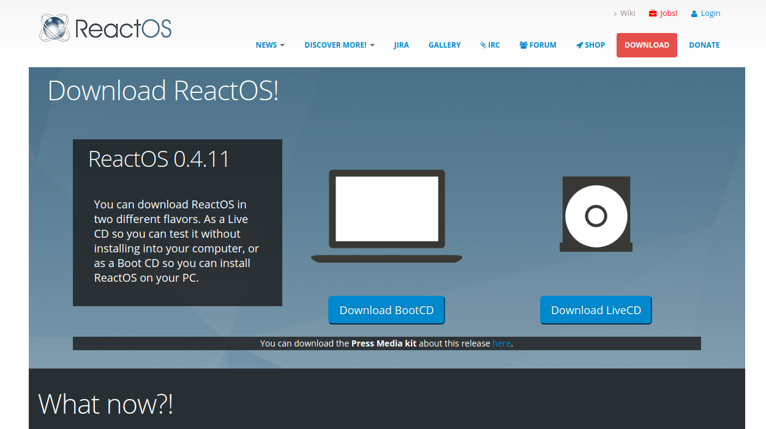Click the 'ReactOS 0.4.11' version title
The width and height of the screenshot is (766, 429).
coord(159,159)
